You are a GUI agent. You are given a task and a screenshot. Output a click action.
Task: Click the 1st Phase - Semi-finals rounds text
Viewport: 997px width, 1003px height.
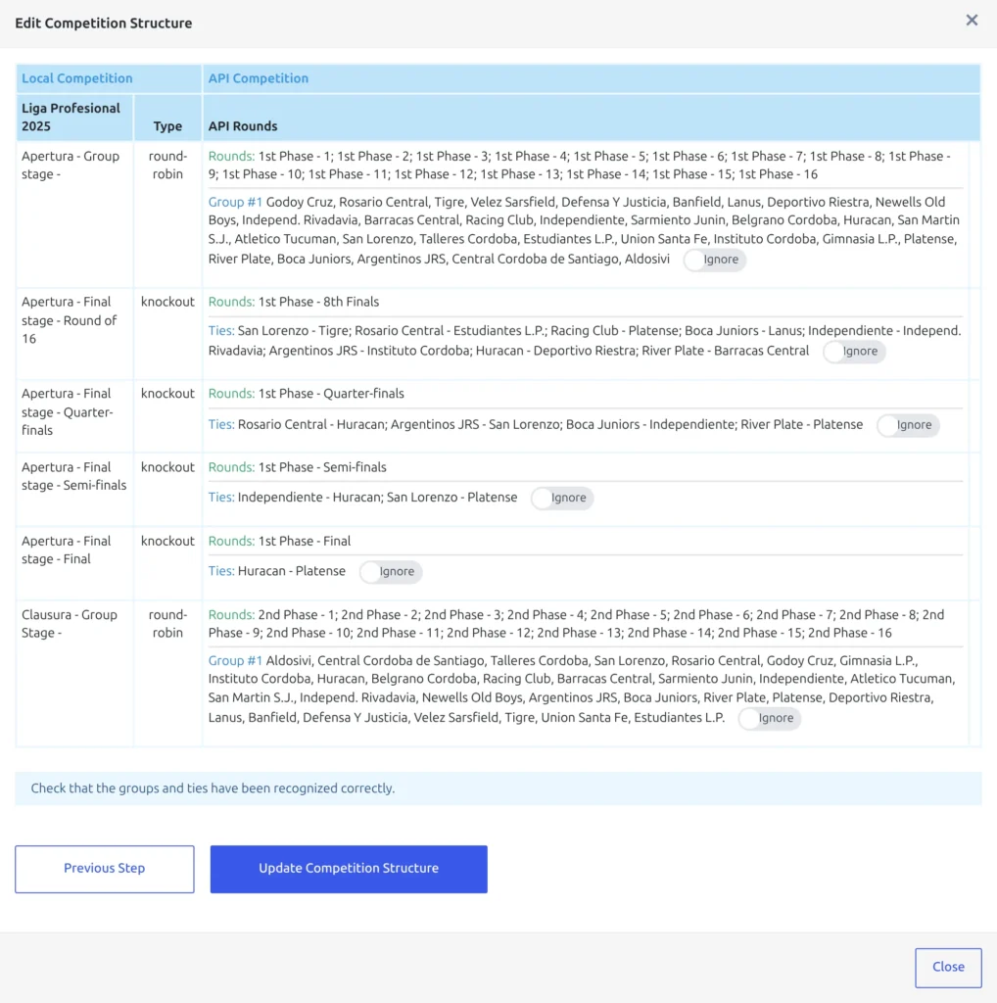pos(322,467)
